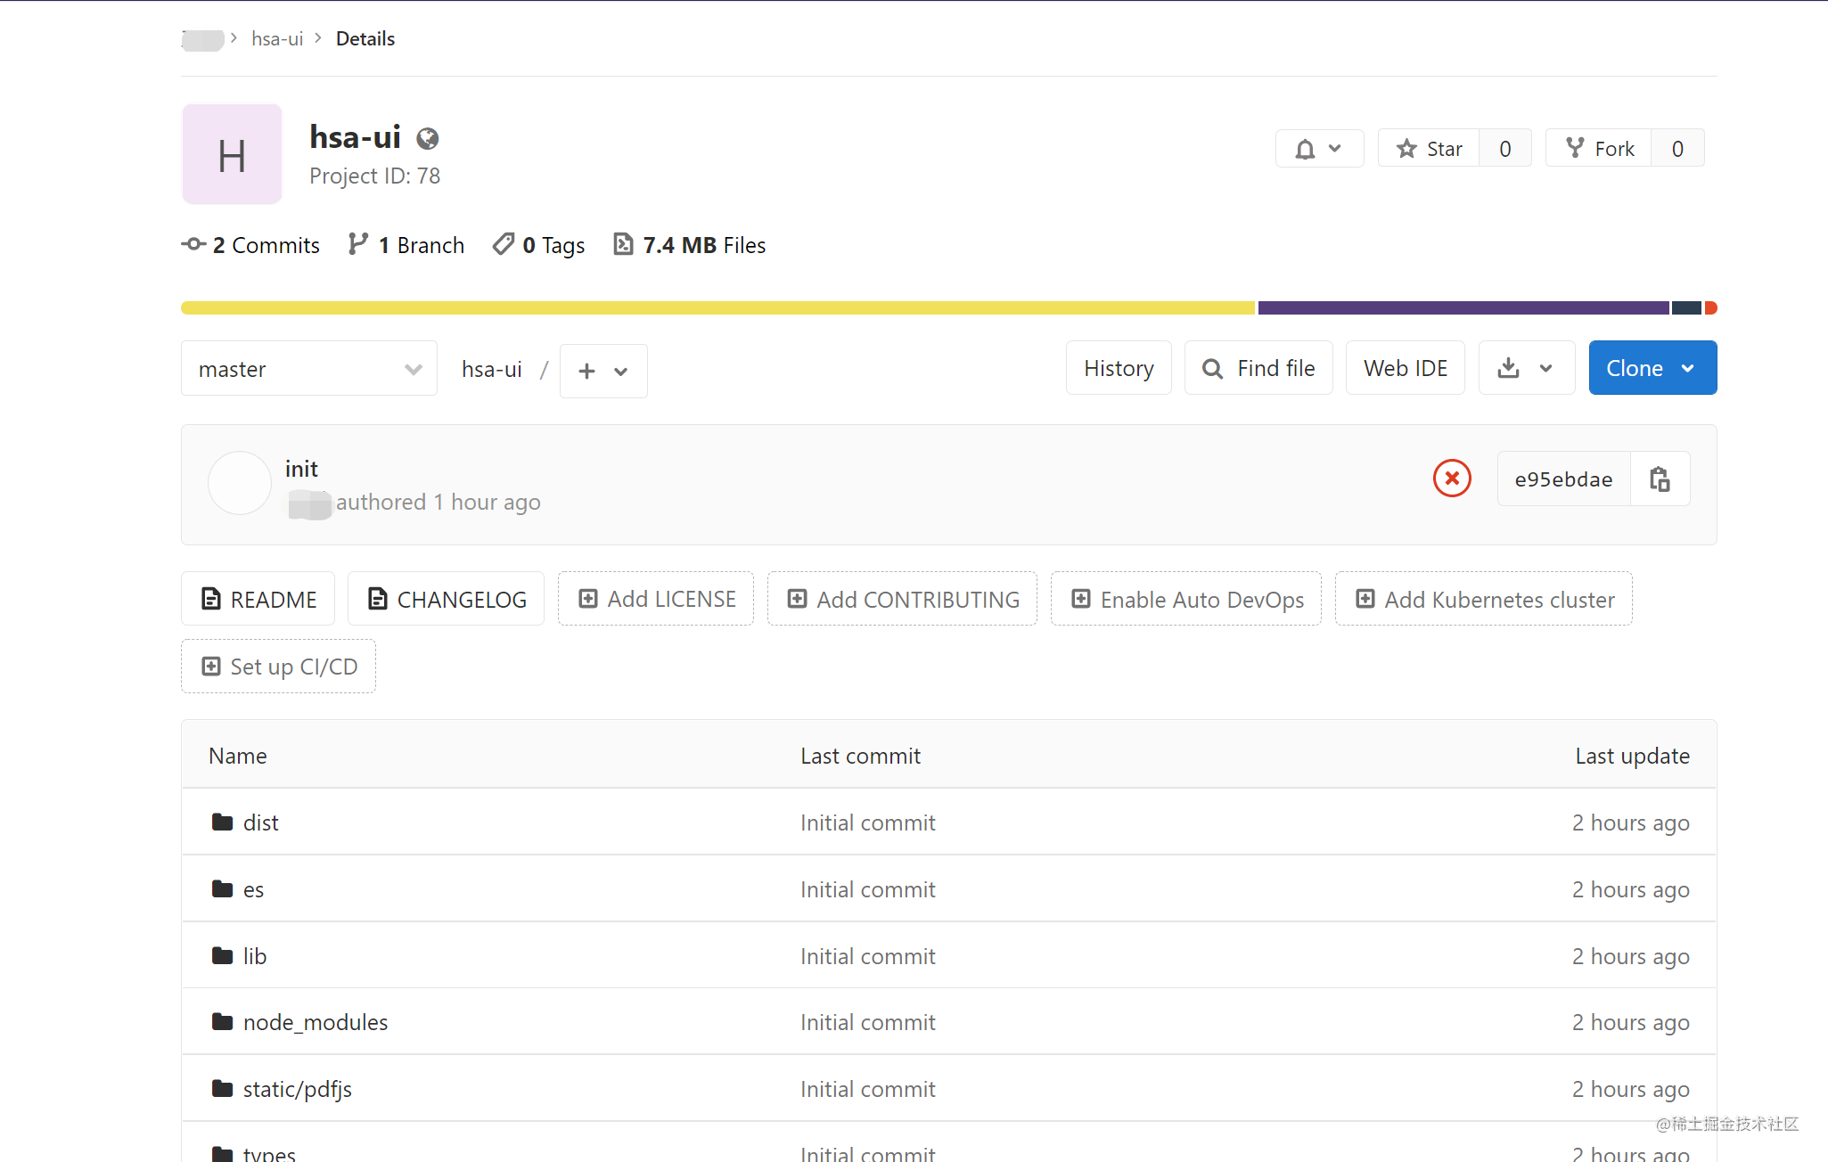Click the public visibility globe icon
The width and height of the screenshot is (1828, 1162).
click(428, 138)
